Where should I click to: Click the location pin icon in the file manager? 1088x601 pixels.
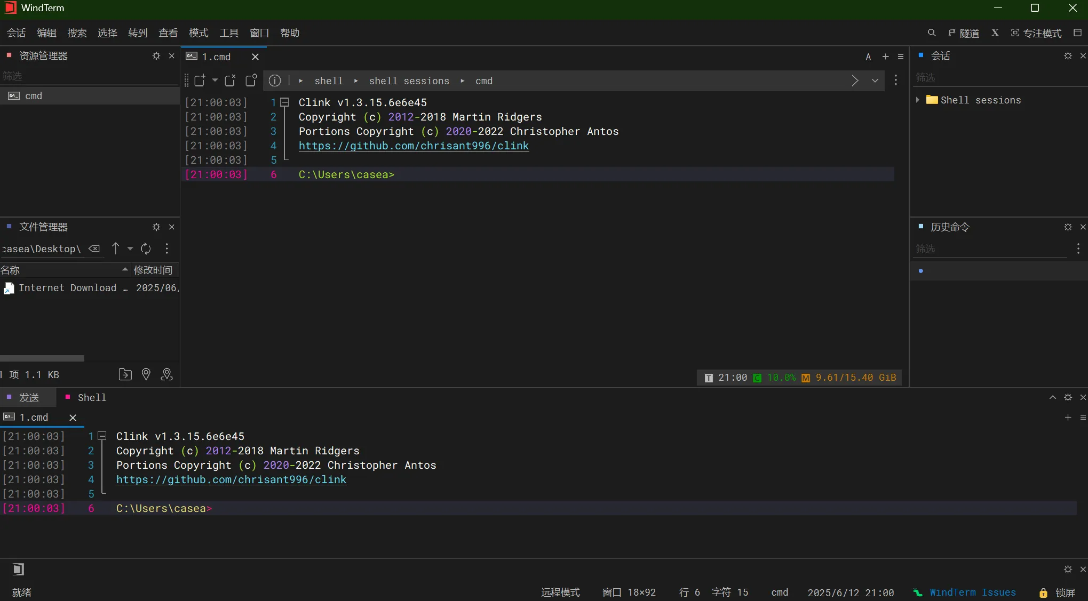(x=146, y=374)
